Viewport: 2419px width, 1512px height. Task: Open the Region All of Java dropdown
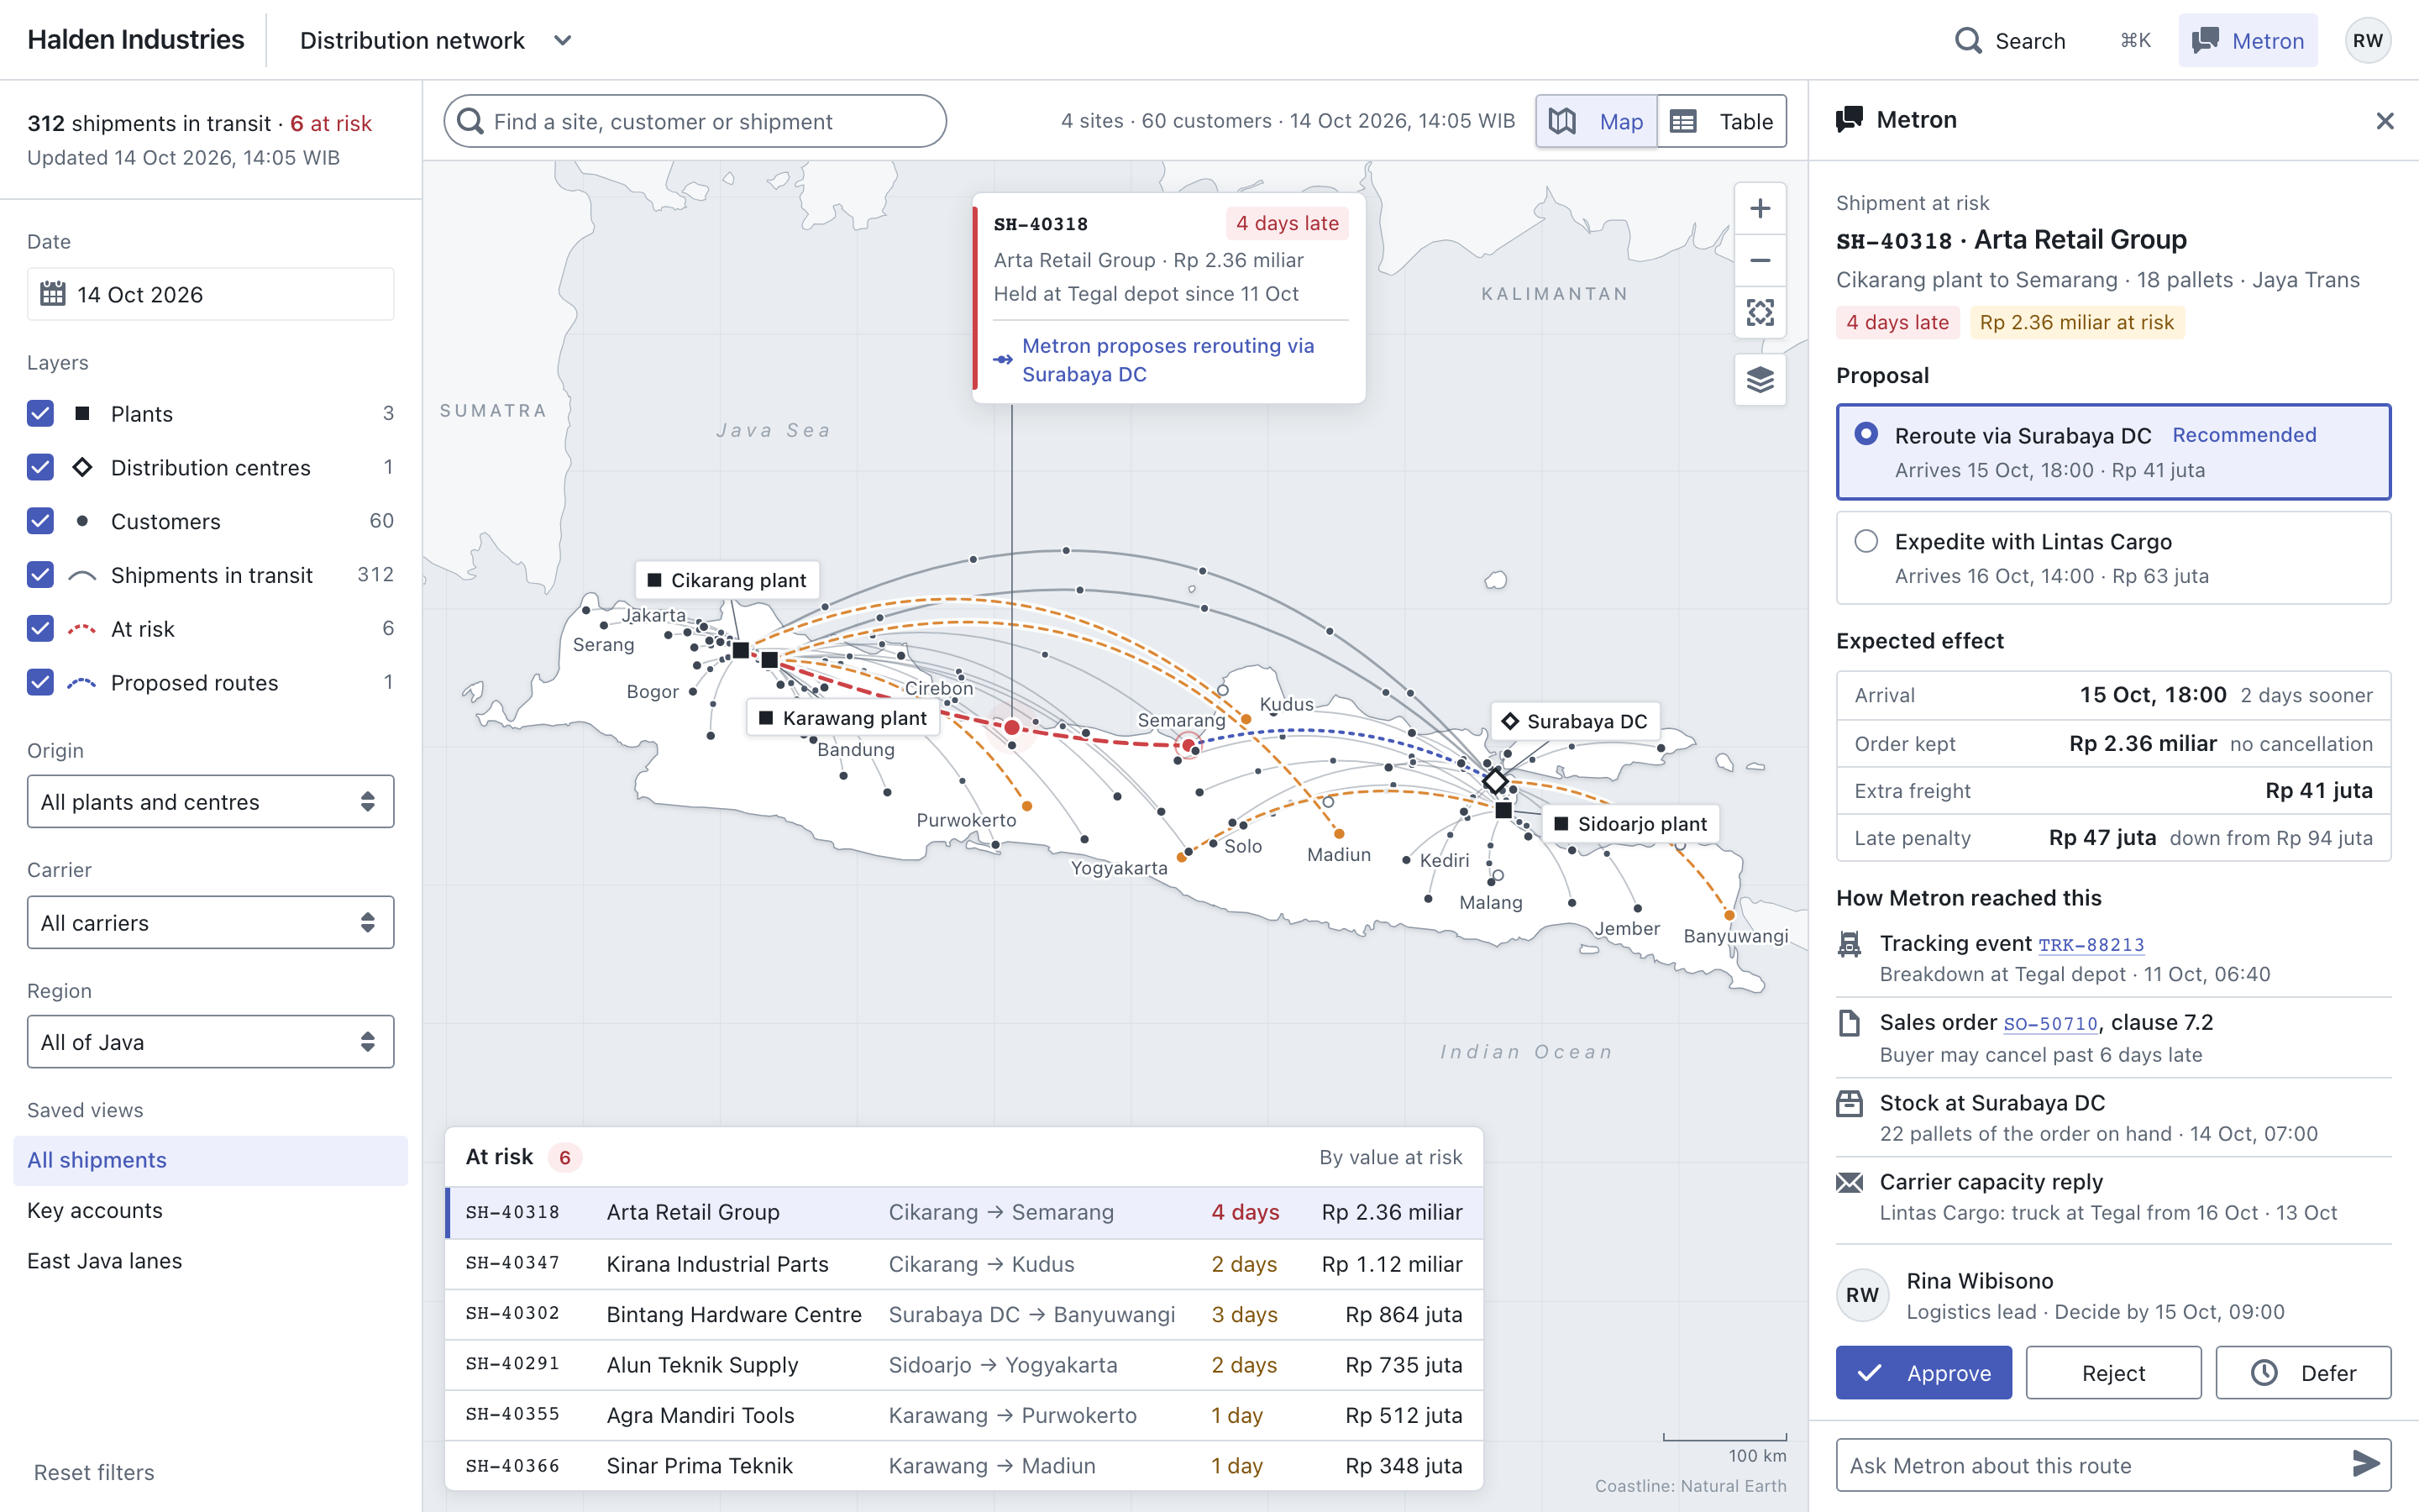pos(211,1042)
